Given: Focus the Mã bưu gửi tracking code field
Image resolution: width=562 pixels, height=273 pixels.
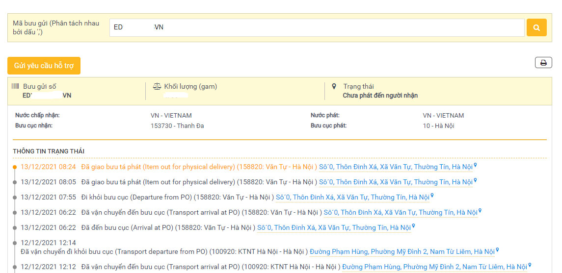Looking at the screenshot, I should point(317,27).
